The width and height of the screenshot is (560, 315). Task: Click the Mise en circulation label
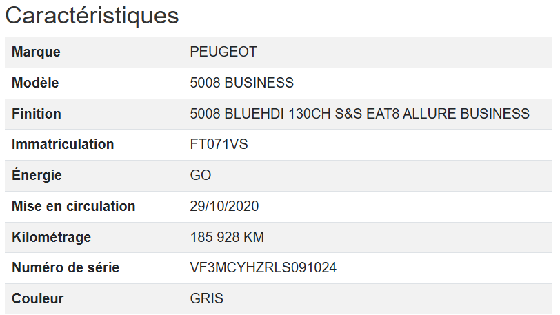[73, 206]
